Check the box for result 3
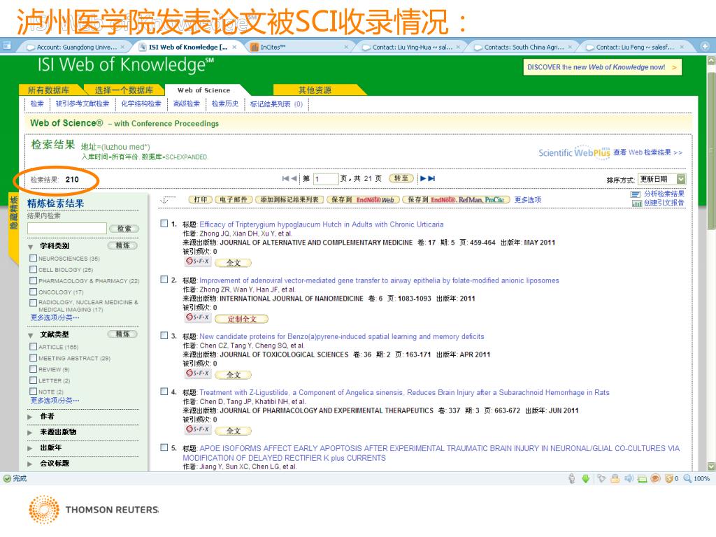The height and width of the screenshot is (537, 716). pos(164,336)
